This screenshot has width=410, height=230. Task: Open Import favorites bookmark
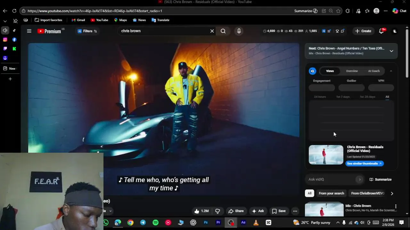click(48, 20)
